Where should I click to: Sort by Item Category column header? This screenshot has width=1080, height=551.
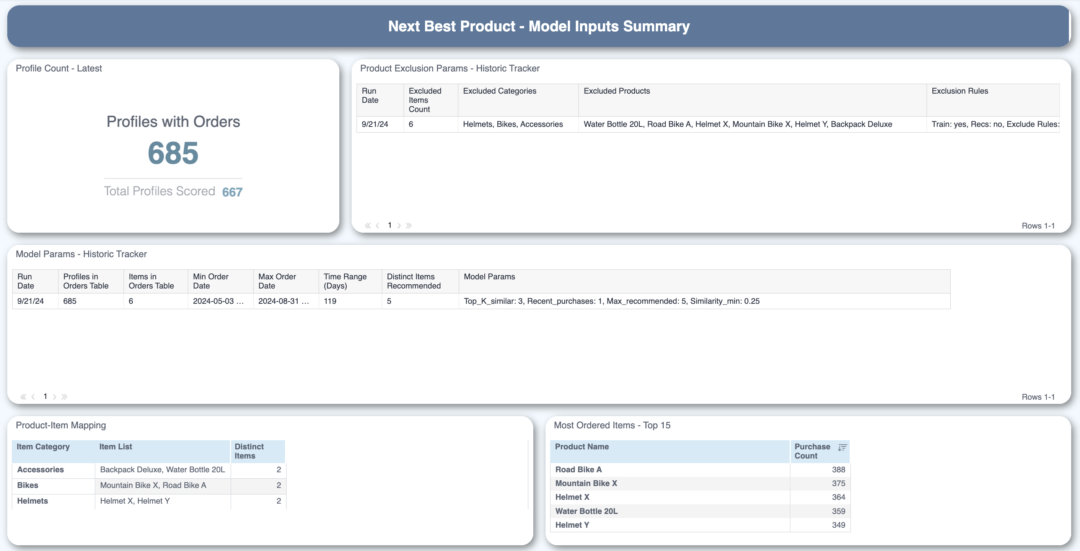pyautogui.click(x=43, y=447)
